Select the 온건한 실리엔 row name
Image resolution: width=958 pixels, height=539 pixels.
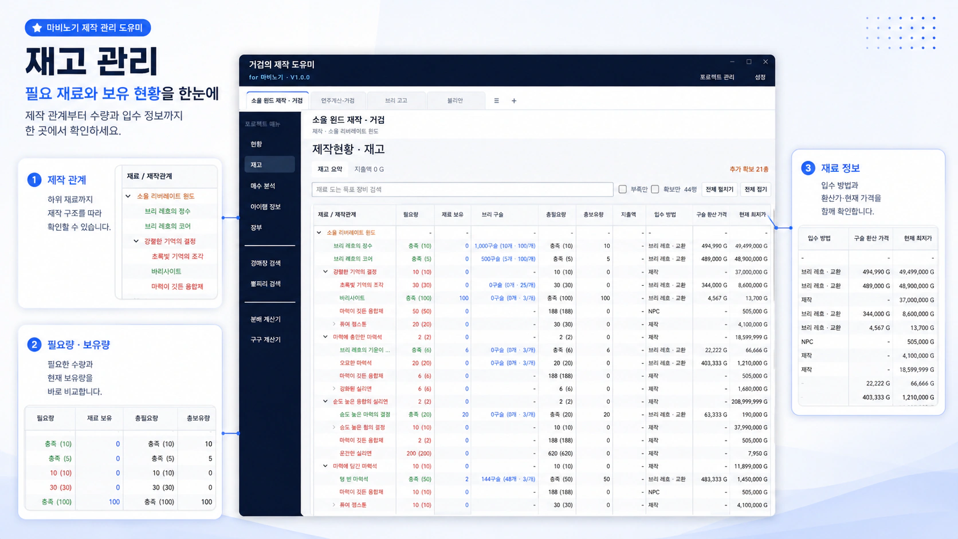pos(356,453)
